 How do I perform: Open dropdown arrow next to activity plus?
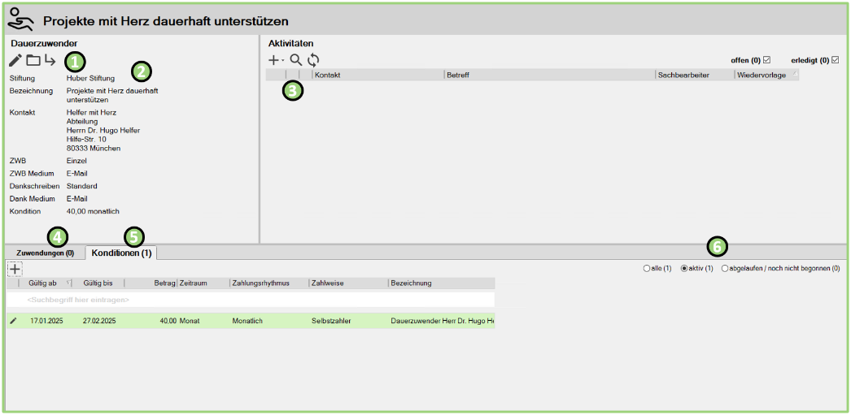tap(283, 61)
